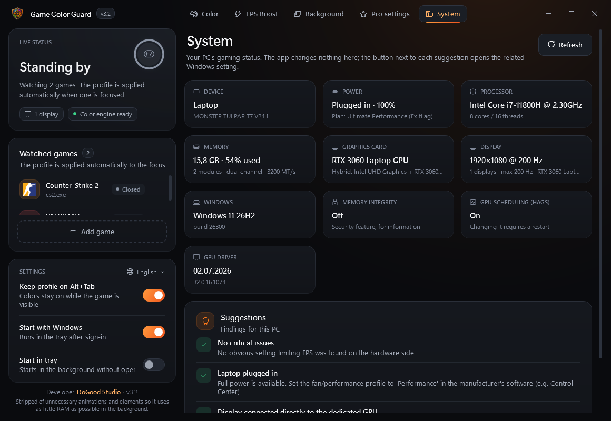Click the folder icon on the System tab

429,14
